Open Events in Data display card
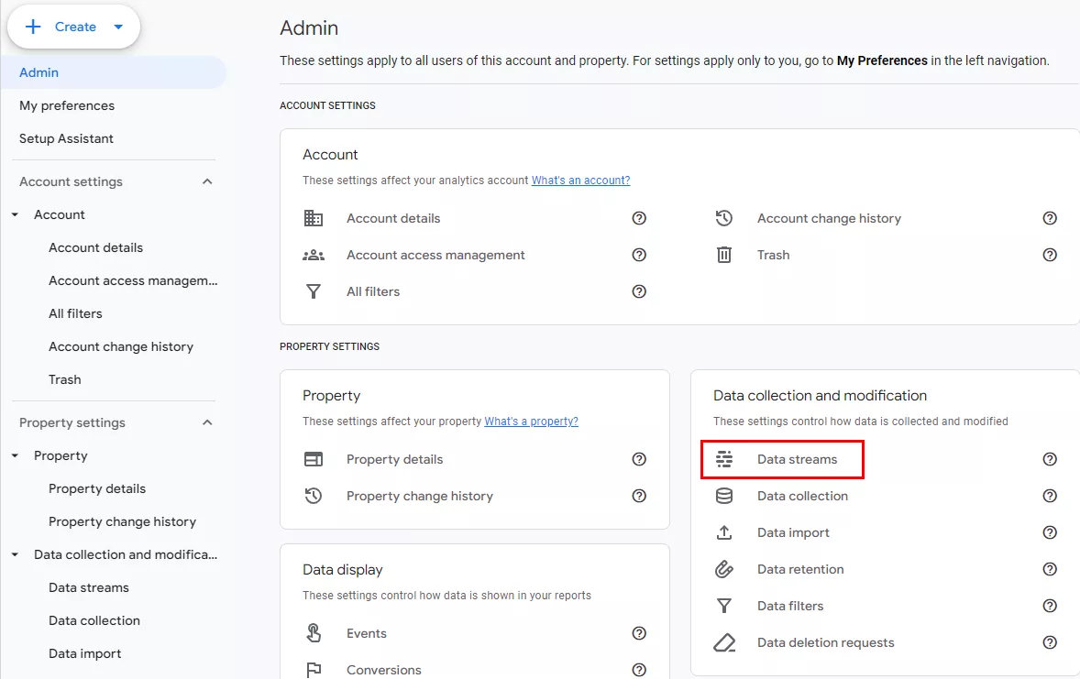Screen dimensions: 1080x679 (x=367, y=633)
